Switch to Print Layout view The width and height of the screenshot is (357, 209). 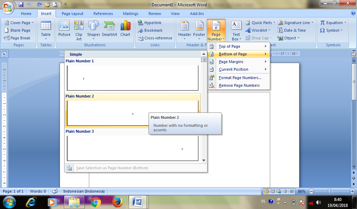266,191
